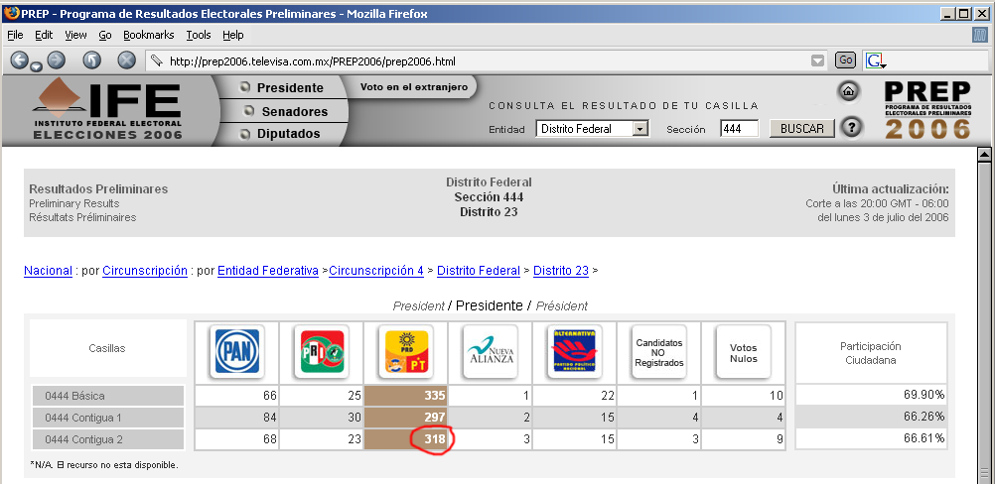The height and width of the screenshot is (484, 995).
Task: Click the Firefox Back arrow button
Action: coord(20,60)
